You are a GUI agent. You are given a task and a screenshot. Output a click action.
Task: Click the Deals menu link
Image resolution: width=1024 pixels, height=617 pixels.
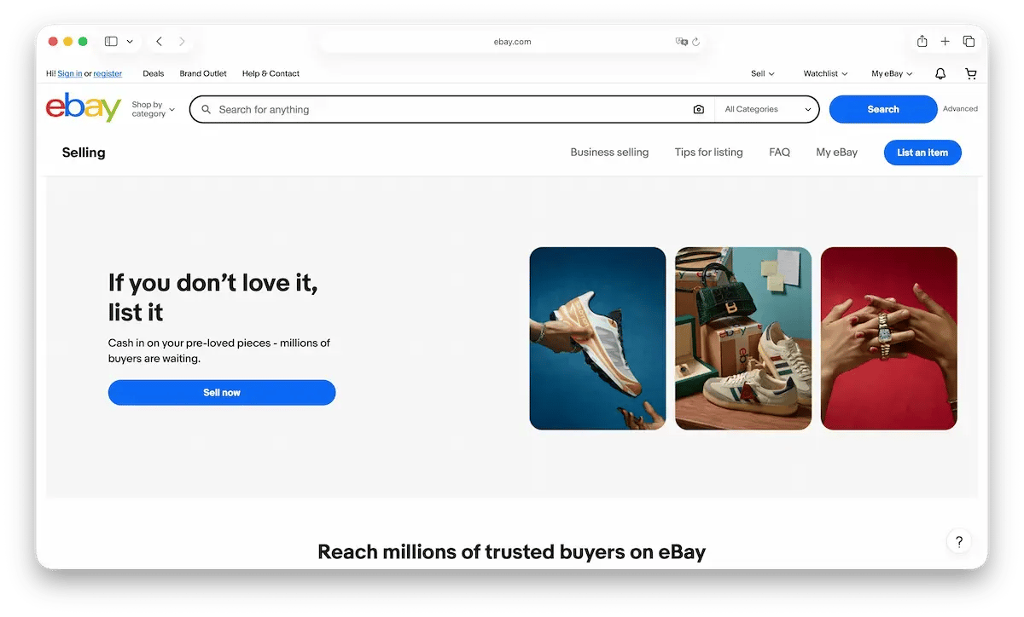[x=154, y=74]
